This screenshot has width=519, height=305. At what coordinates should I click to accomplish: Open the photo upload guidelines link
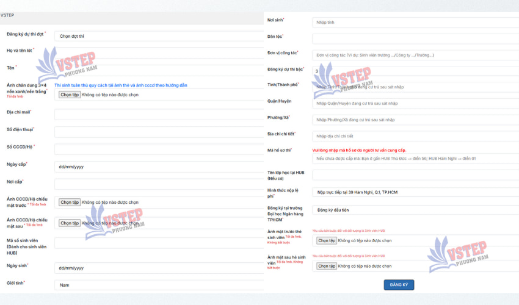coord(121,85)
